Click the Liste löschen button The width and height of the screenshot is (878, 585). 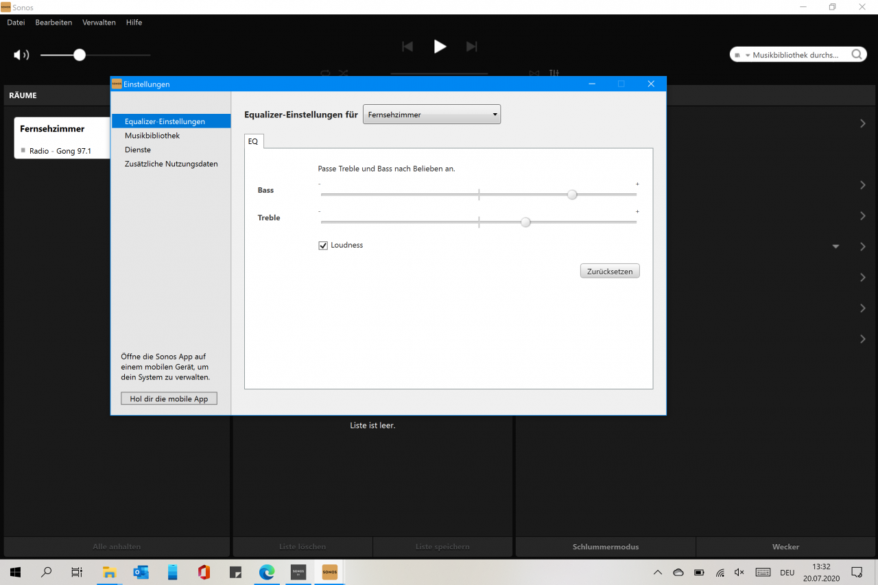click(x=302, y=547)
